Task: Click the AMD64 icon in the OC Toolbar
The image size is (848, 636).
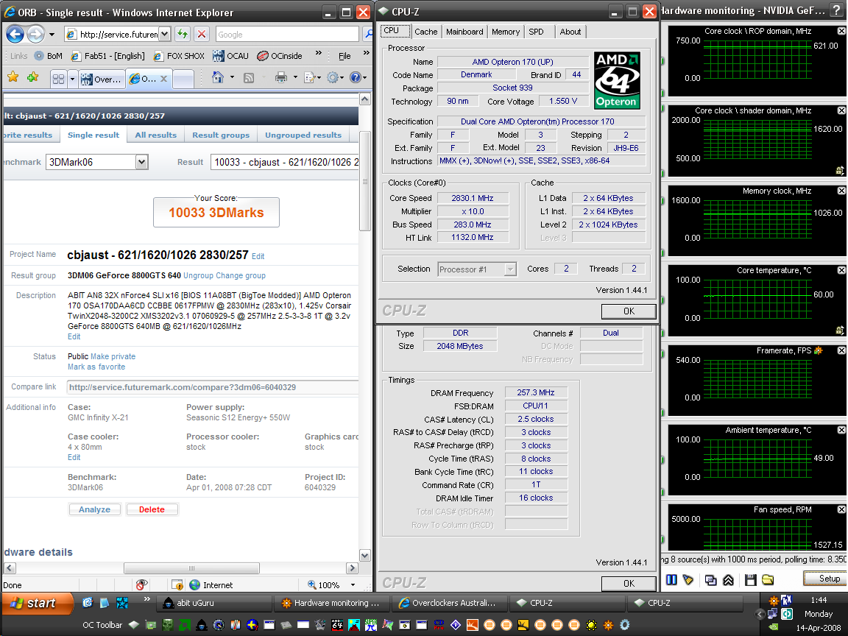Action: click(337, 625)
